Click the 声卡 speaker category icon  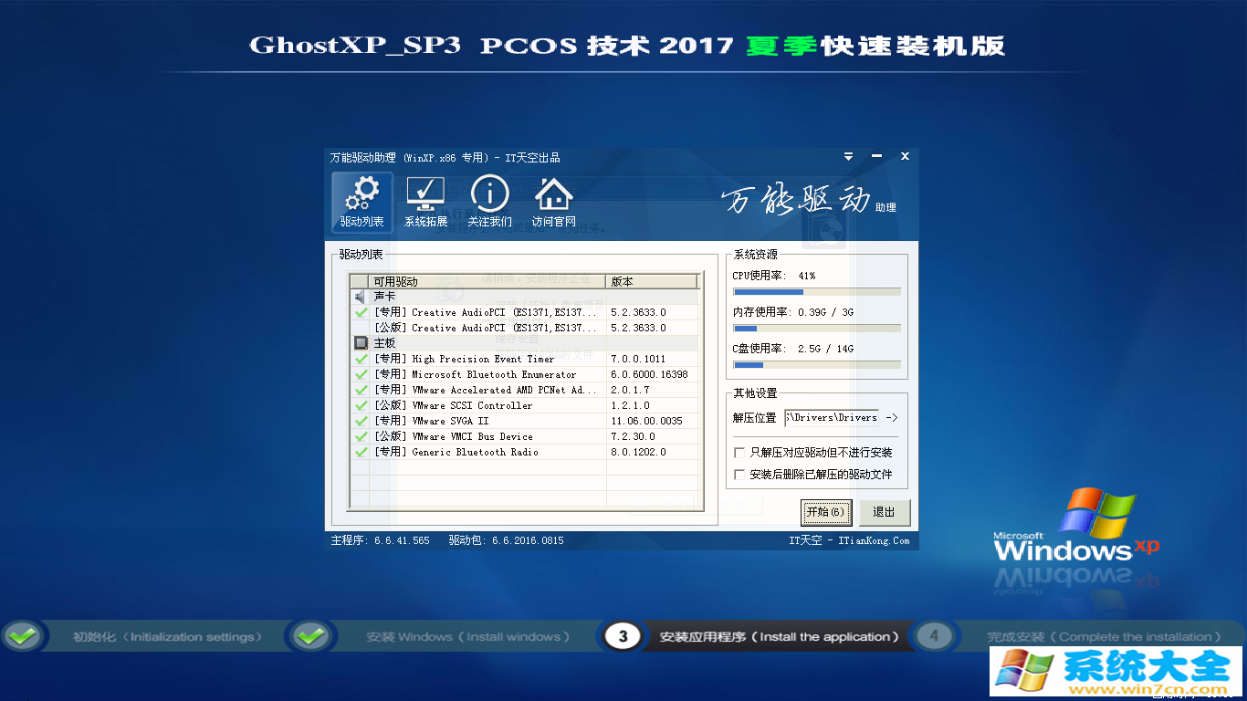(361, 297)
